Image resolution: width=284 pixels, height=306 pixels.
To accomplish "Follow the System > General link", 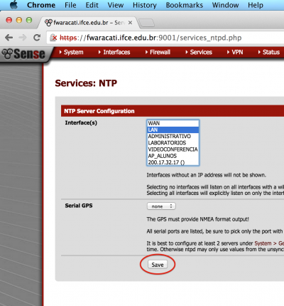I will pyautogui.click(x=269, y=243).
